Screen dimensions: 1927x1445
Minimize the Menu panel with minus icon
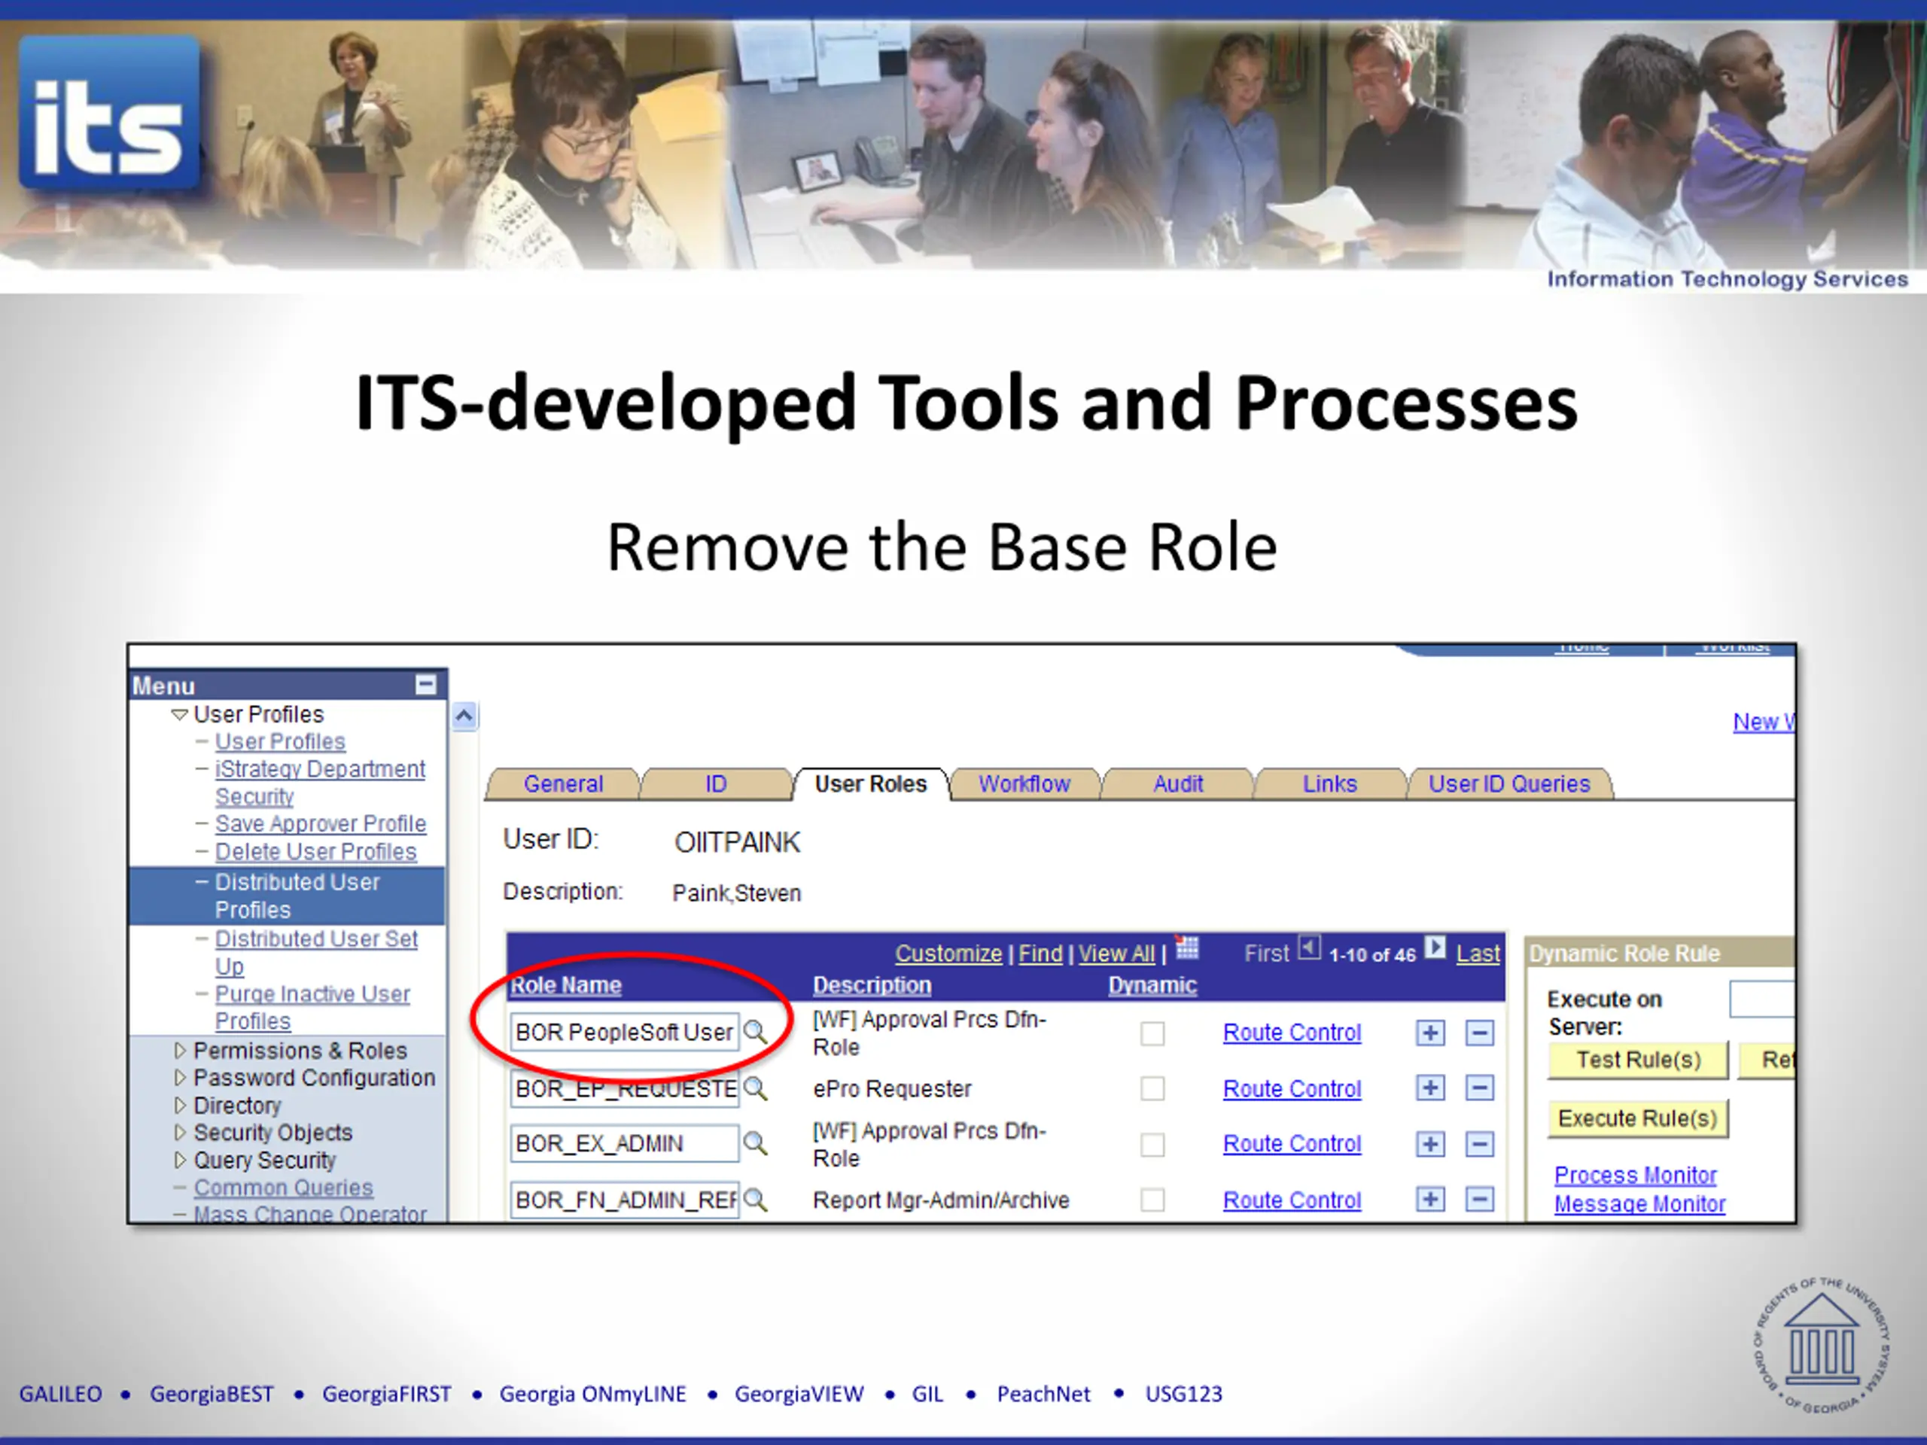(425, 685)
